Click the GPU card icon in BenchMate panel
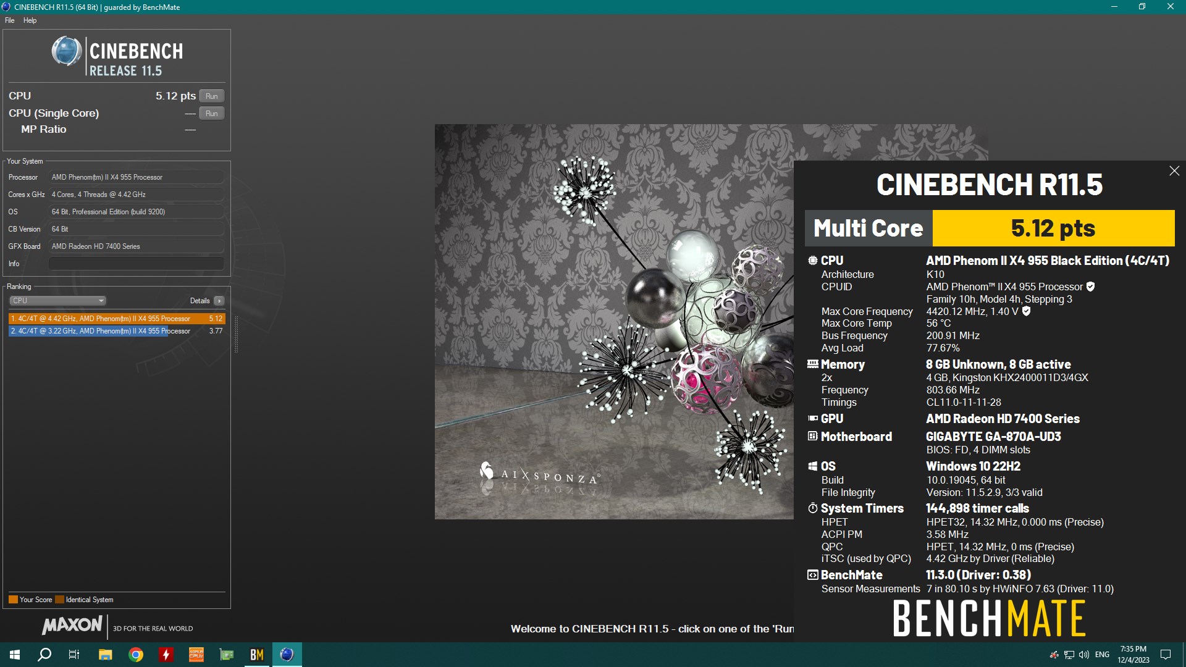The width and height of the screenshot is (1186, 667). pos(813,419)
